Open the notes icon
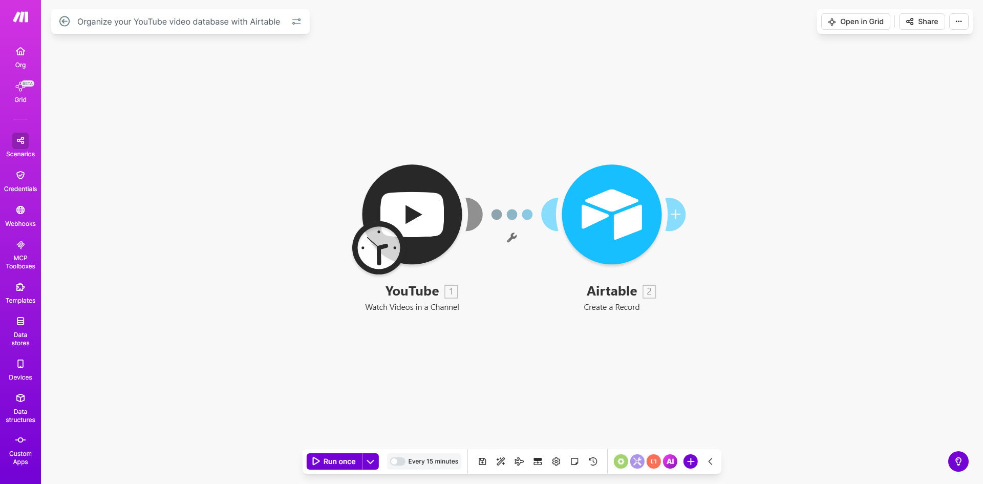Image resolution: width=983 pixels, height=484 pixels. [x=574, y=461]
